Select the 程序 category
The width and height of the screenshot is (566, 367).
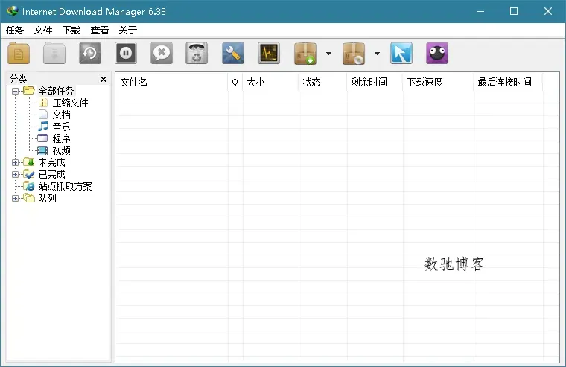61,138
